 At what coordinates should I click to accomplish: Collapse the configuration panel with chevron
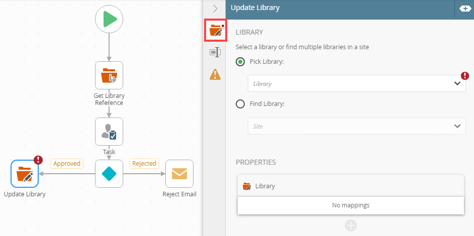(x=216, y=8)
